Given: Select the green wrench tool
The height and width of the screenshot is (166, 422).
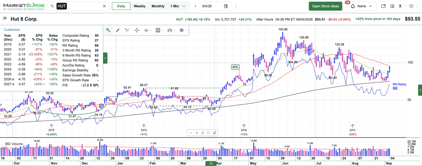Looking at the screenshot, I should 108,30.
